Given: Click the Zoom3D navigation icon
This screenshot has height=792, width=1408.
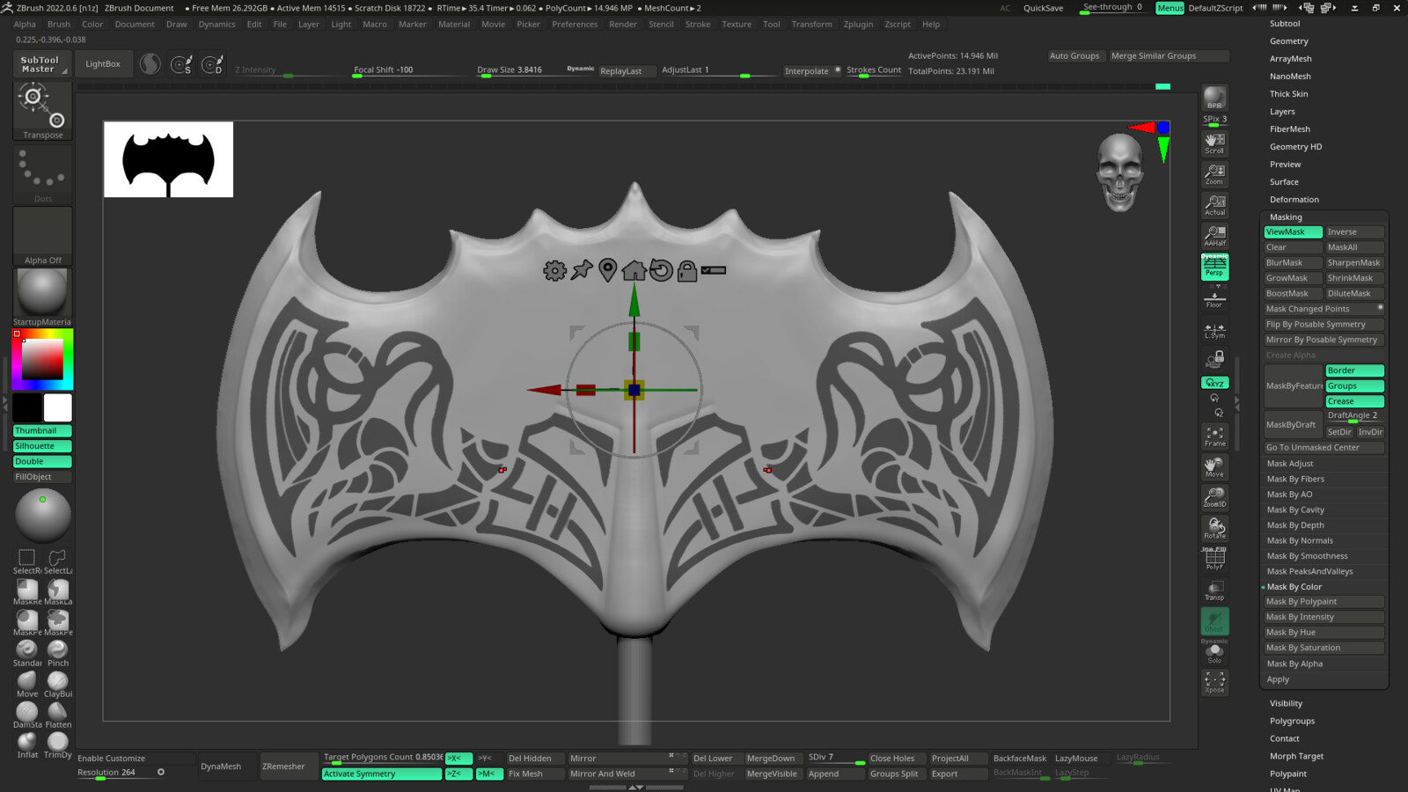Looking at the screenshot, I should point(1214,498).
